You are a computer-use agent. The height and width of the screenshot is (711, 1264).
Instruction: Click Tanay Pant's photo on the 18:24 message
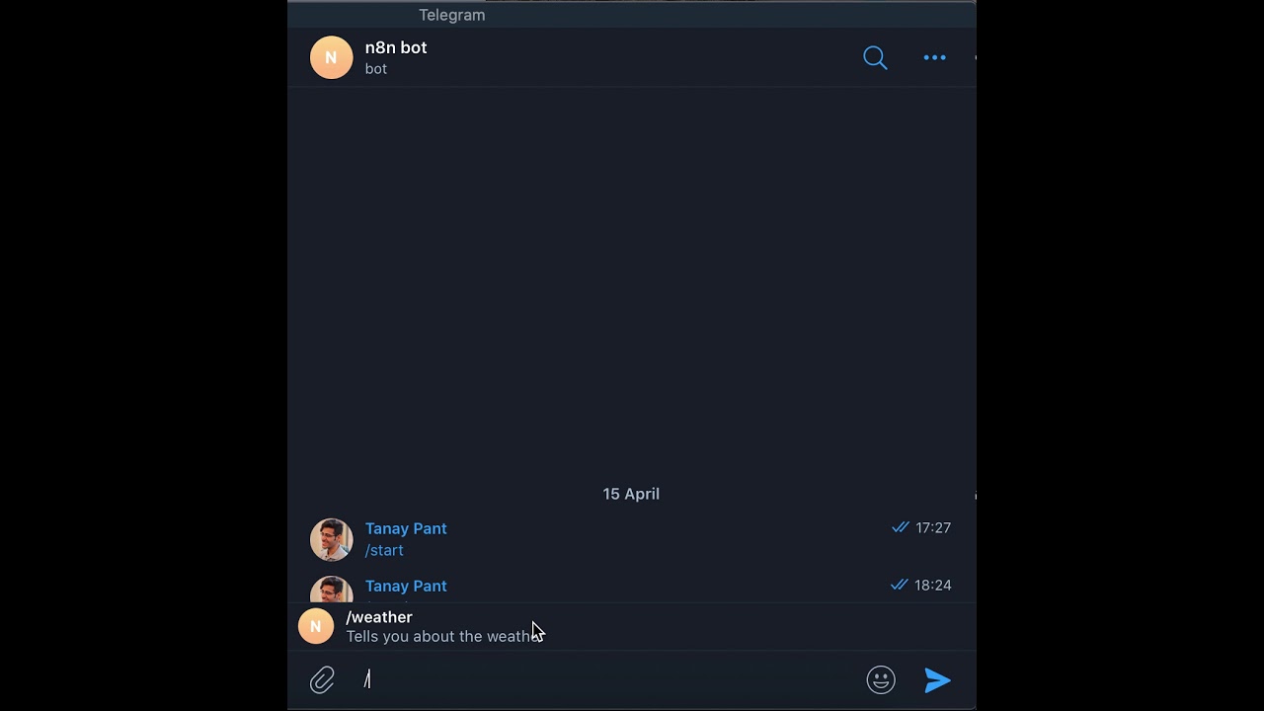tap(331, 591)
